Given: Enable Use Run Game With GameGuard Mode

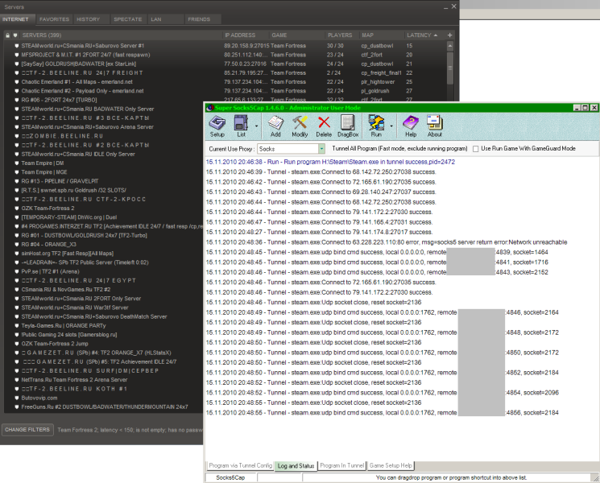Looking at the screenshot, I should pyautogui.click(x=475, y=149).
